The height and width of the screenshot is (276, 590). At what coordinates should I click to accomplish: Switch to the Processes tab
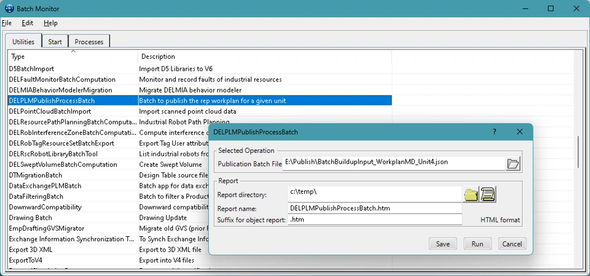(x=88, y=42)
